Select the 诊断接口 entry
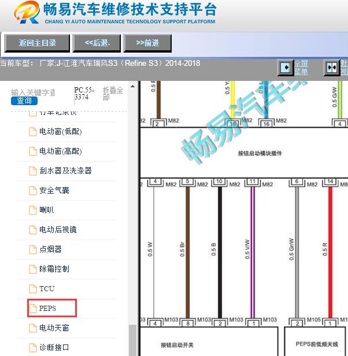This screenshot has height=356, width=348. 54,347
